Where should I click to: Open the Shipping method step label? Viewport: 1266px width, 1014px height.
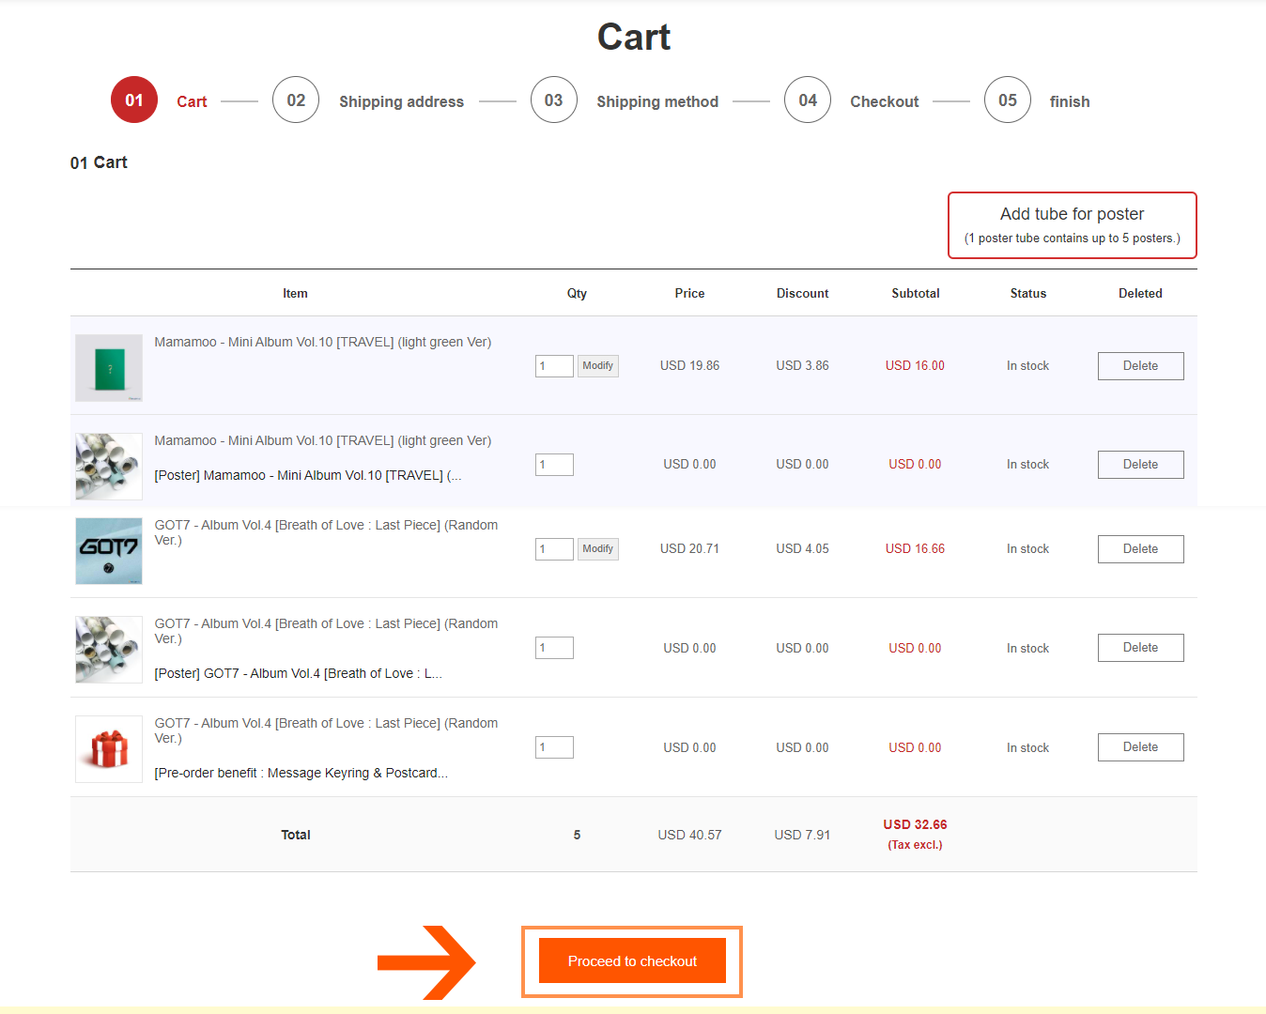click(657, 101)
